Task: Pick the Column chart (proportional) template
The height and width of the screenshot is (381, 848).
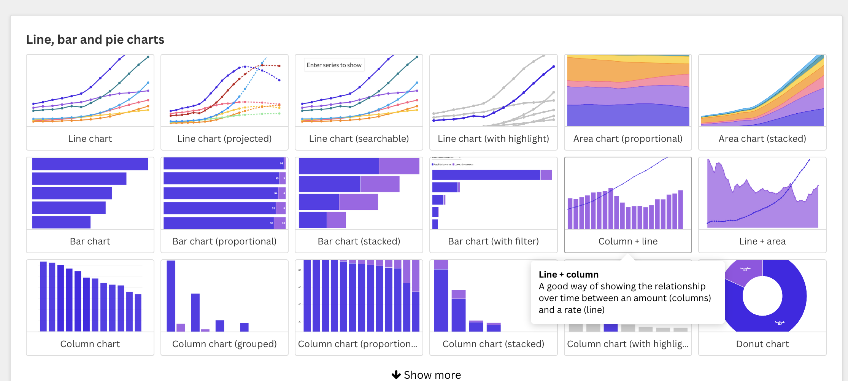Action: point(359,307)
